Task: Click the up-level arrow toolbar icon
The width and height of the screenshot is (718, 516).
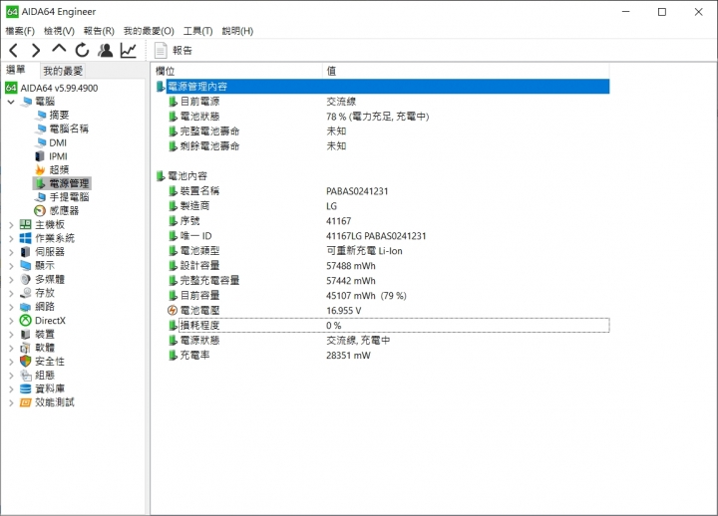Action: 59,49
